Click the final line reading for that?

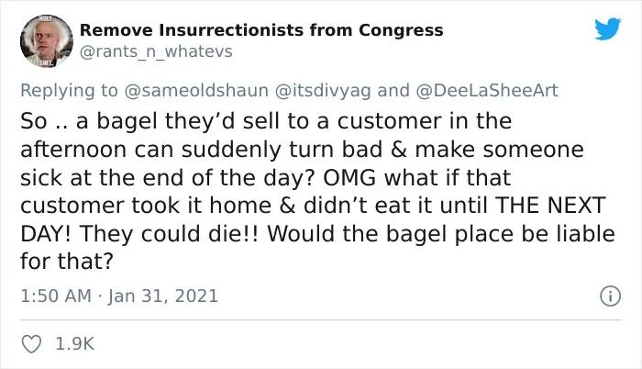tap(66, 261)
